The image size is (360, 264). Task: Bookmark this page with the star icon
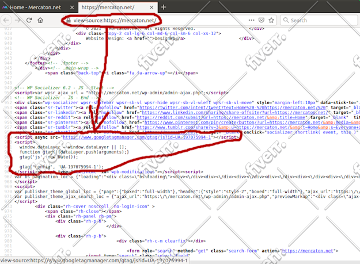click(271, 20)
